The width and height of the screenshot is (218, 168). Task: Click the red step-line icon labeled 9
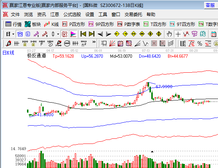pos(45,34)
